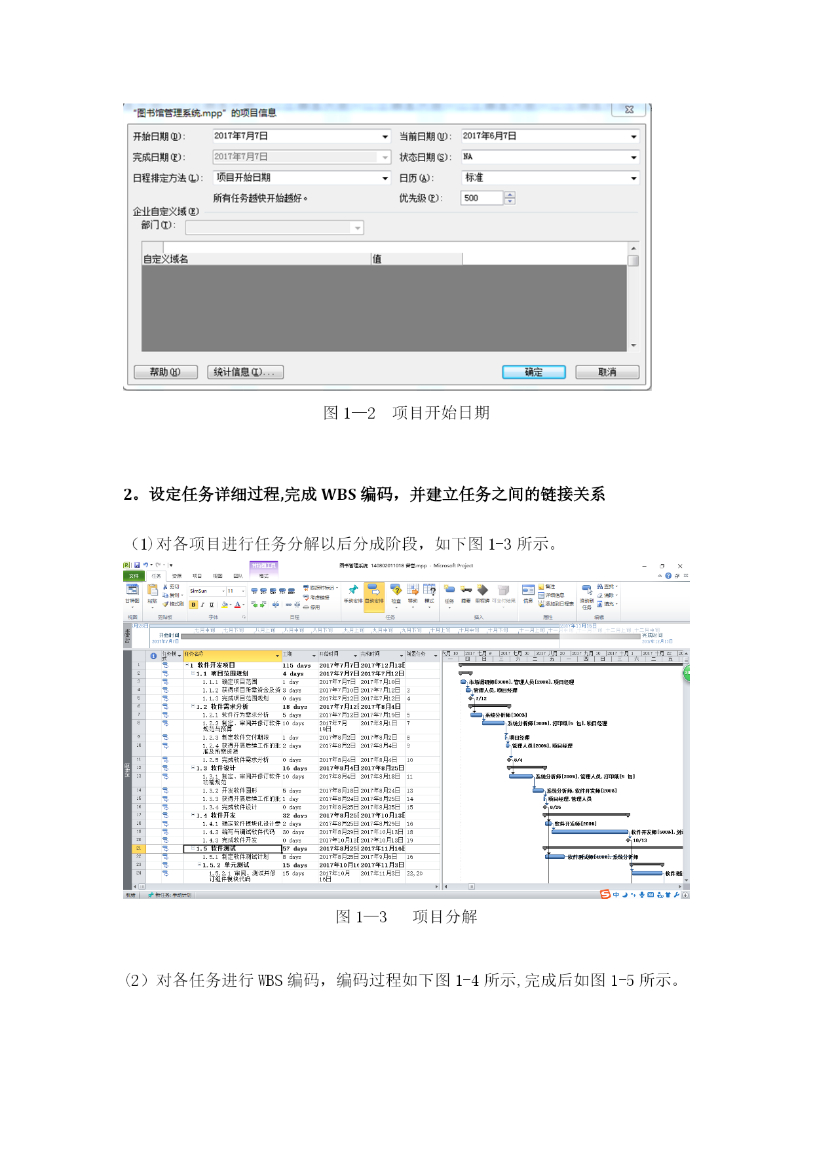Open the SimSun font name dropdown
Screen dimensions: 813x1149
click(x=223, y=591)
